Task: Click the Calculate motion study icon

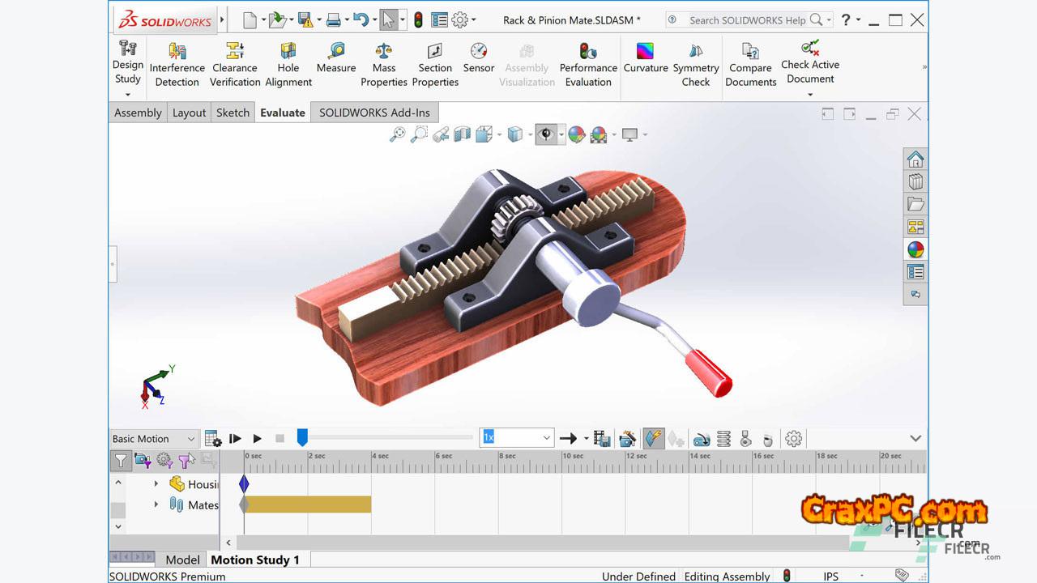Action: pyautogui.click(x=213, y=439)
